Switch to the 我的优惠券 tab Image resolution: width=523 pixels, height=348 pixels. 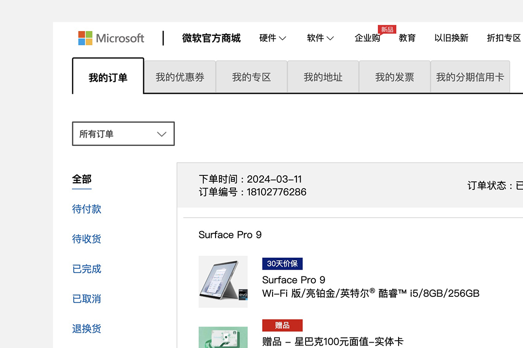(x=180, y=77)
